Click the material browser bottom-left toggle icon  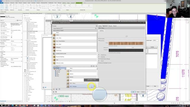pyautogui.click(x=53, y=92)
